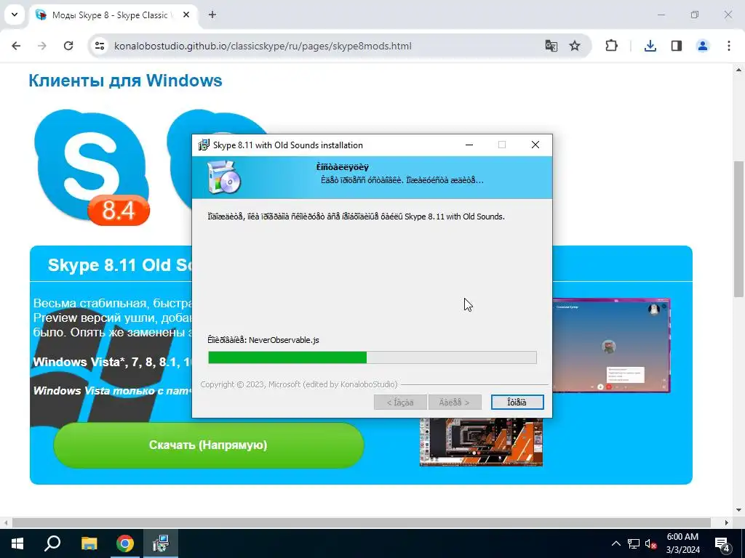Viewport: 745px width, 558px height.
Task: Open the clock showing 6:00 AM
Action: coord(682,543)
